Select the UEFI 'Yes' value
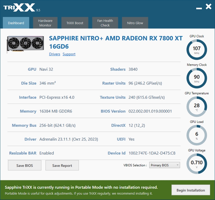This screenshot has width=215, height=200. [x=131, y=139]
